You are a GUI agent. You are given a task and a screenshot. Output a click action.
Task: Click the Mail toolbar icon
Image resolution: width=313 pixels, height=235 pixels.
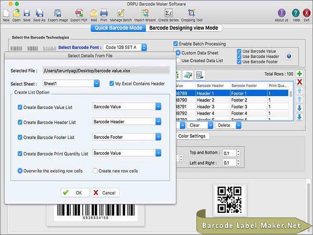94,14
